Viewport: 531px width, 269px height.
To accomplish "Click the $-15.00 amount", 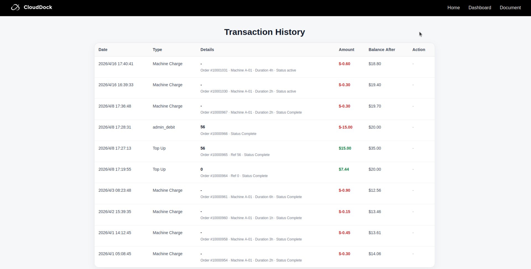I will [345, 127].
